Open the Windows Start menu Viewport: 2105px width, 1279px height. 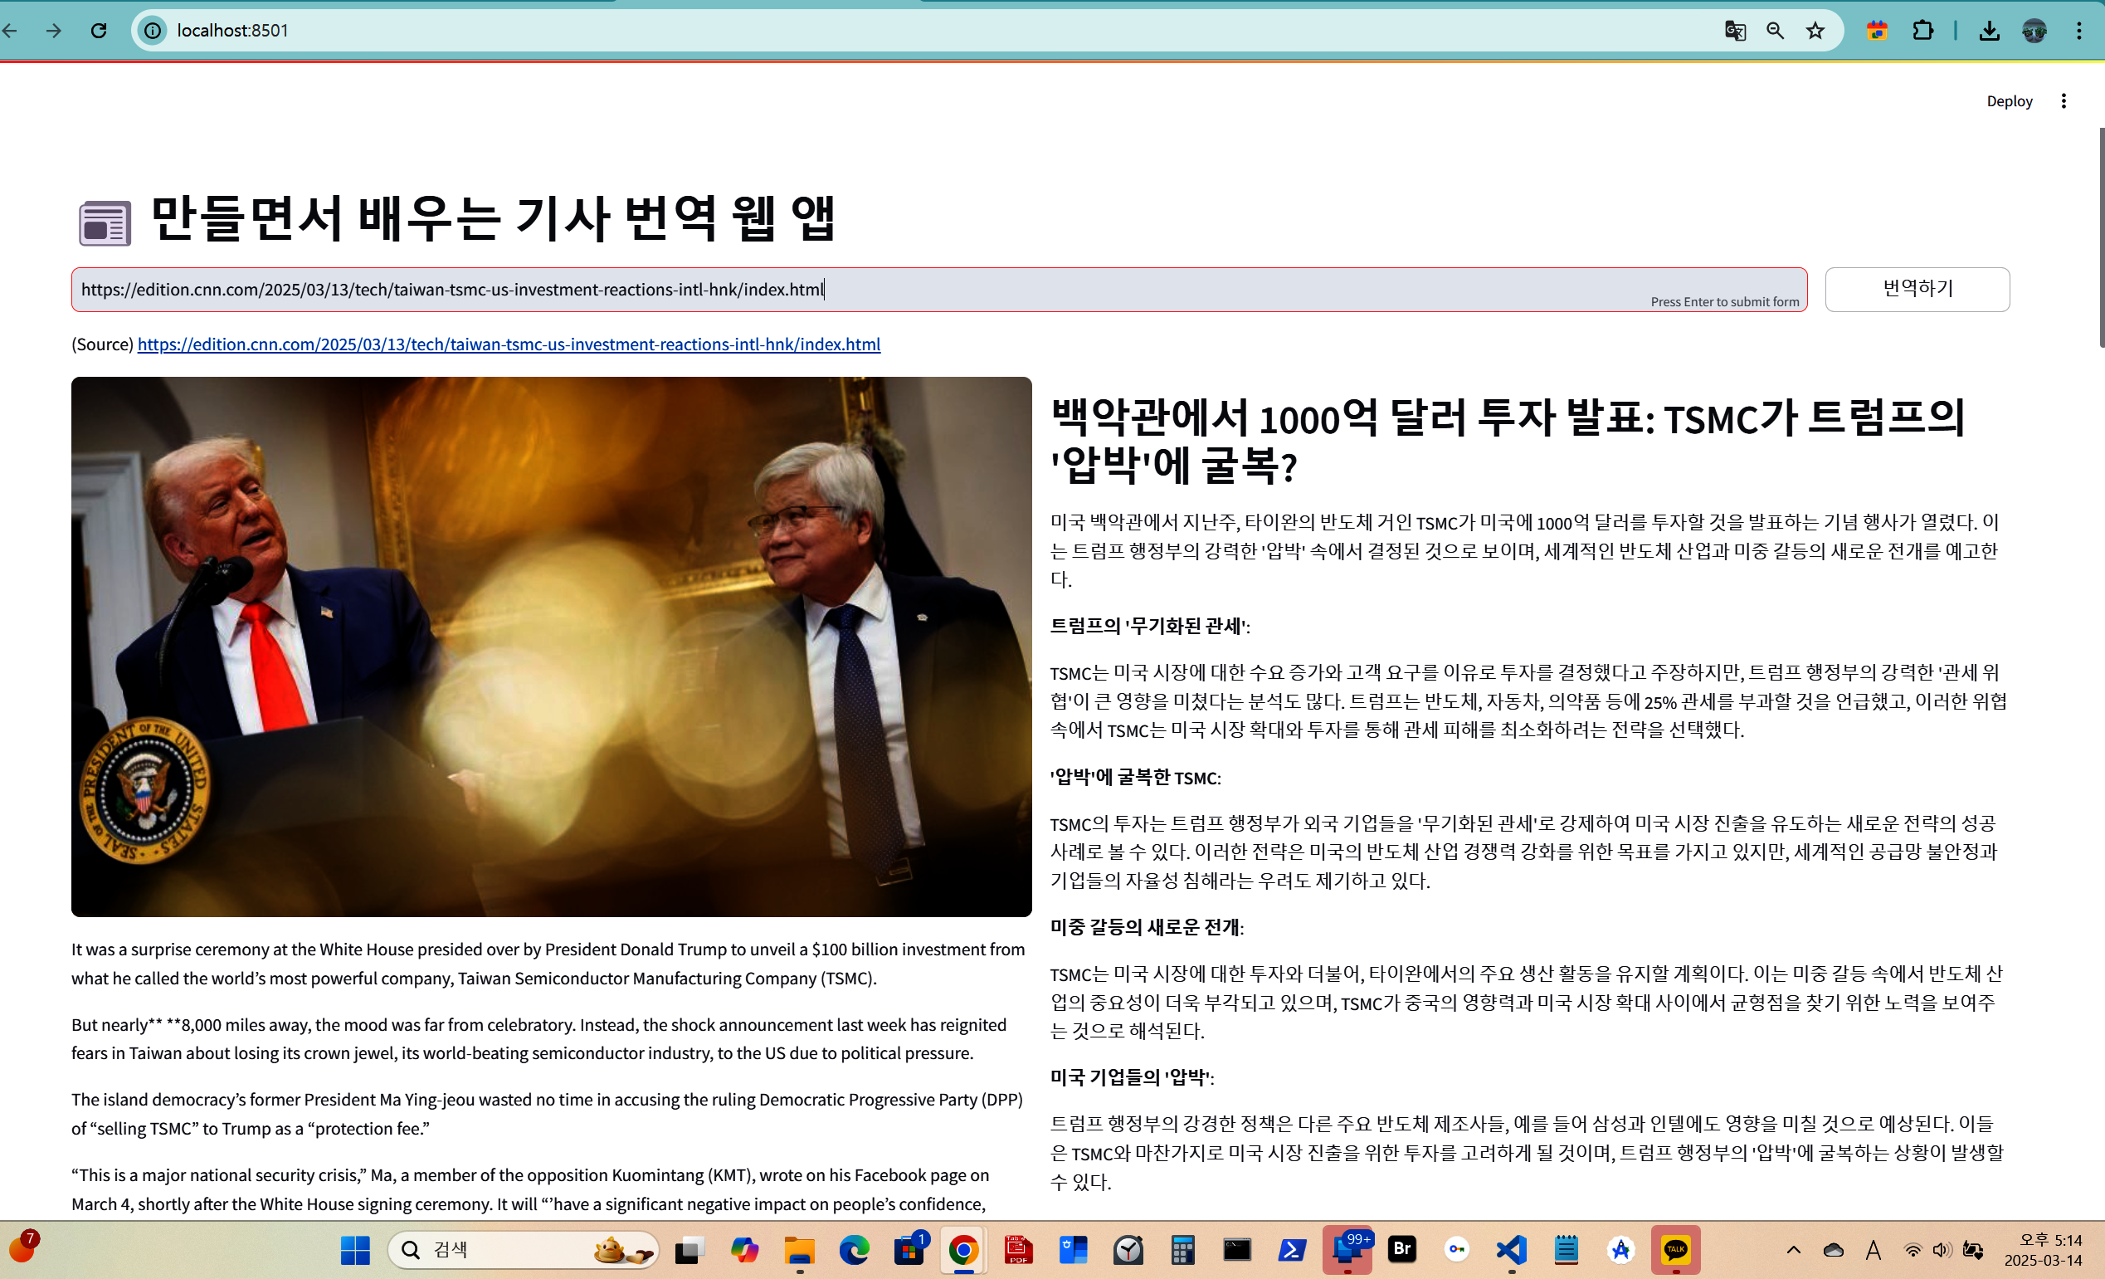point(354,1250)
